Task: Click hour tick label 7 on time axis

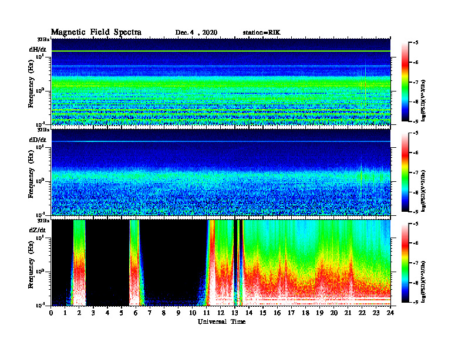Action: pos(150,313)
